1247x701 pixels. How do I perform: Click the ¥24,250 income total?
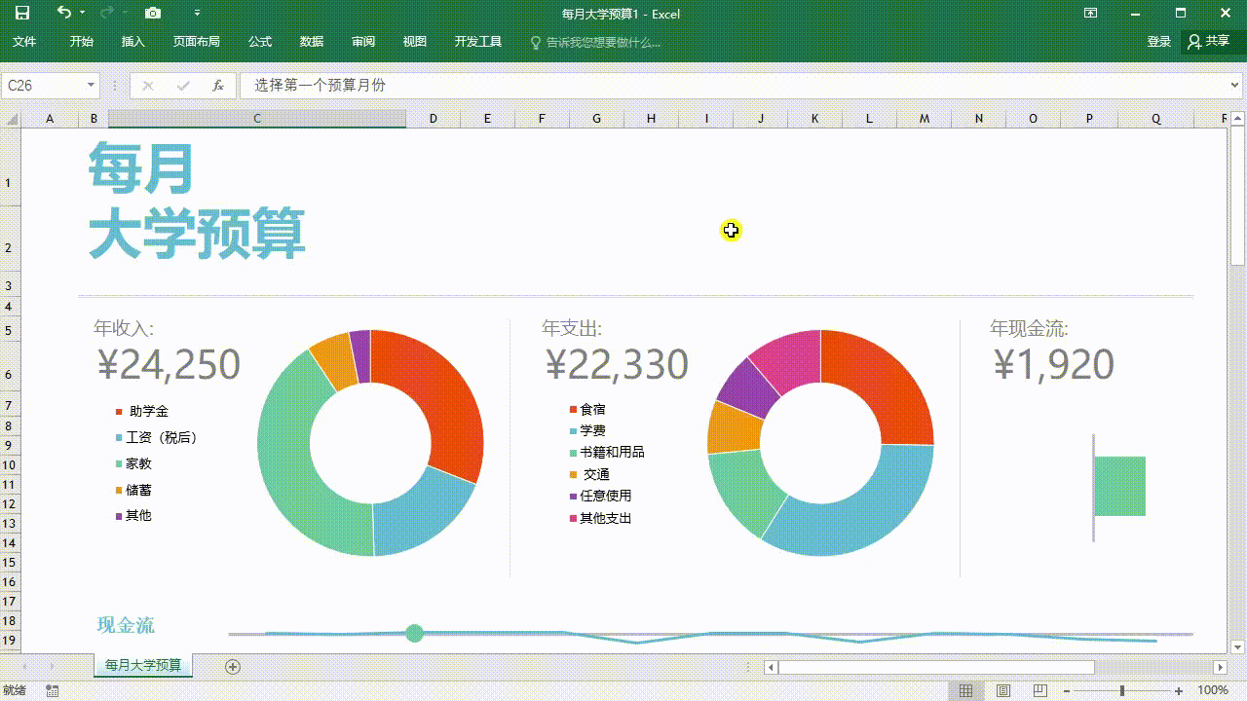coord(169,364)
